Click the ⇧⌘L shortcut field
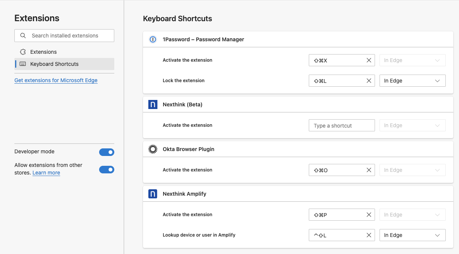The image size is (459, 254). pyautogui.click(x=342, y=81)
